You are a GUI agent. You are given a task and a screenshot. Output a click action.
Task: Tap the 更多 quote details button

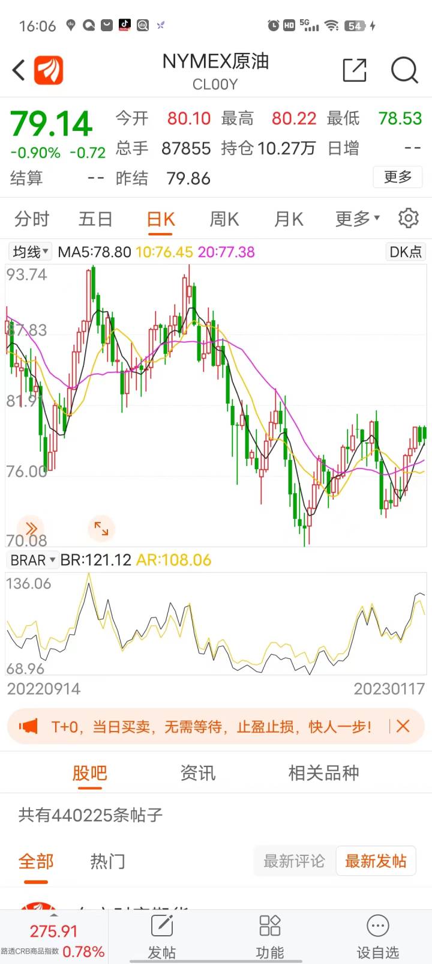398,177
